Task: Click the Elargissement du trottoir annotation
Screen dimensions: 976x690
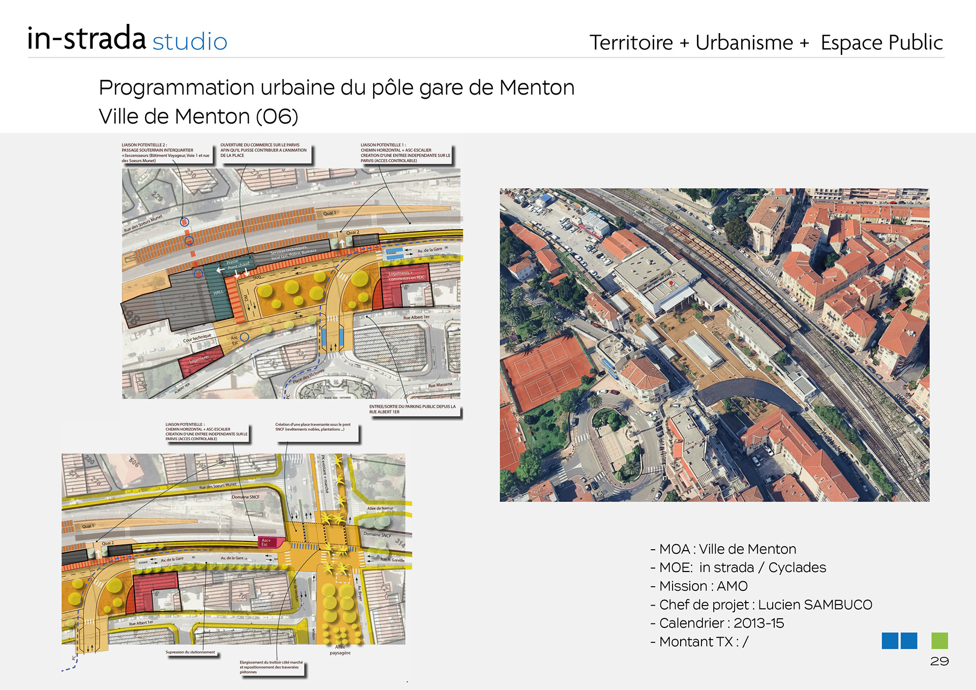Action: (271, 667)
